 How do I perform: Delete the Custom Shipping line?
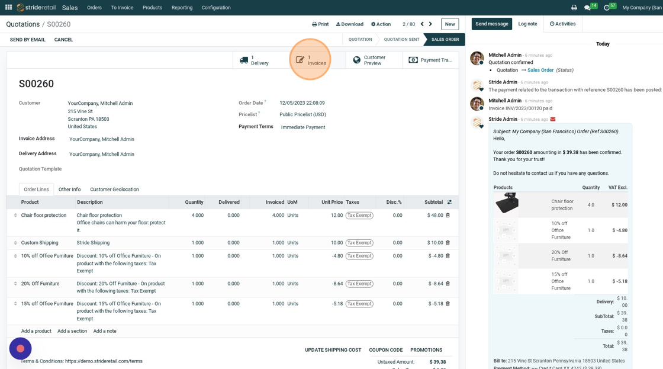pos(448,243)
